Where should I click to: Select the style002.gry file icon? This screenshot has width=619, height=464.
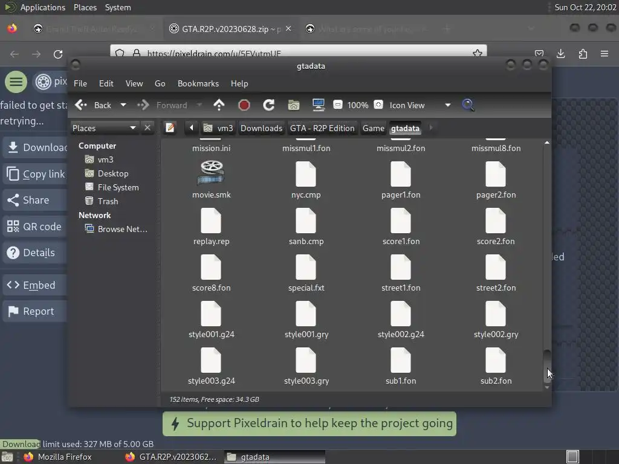496,314
